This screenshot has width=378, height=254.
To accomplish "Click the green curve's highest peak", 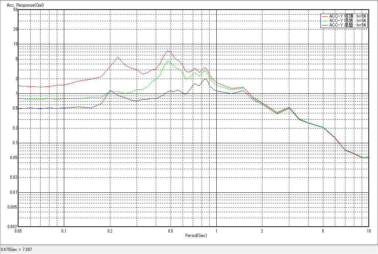I will coord(168,62).
